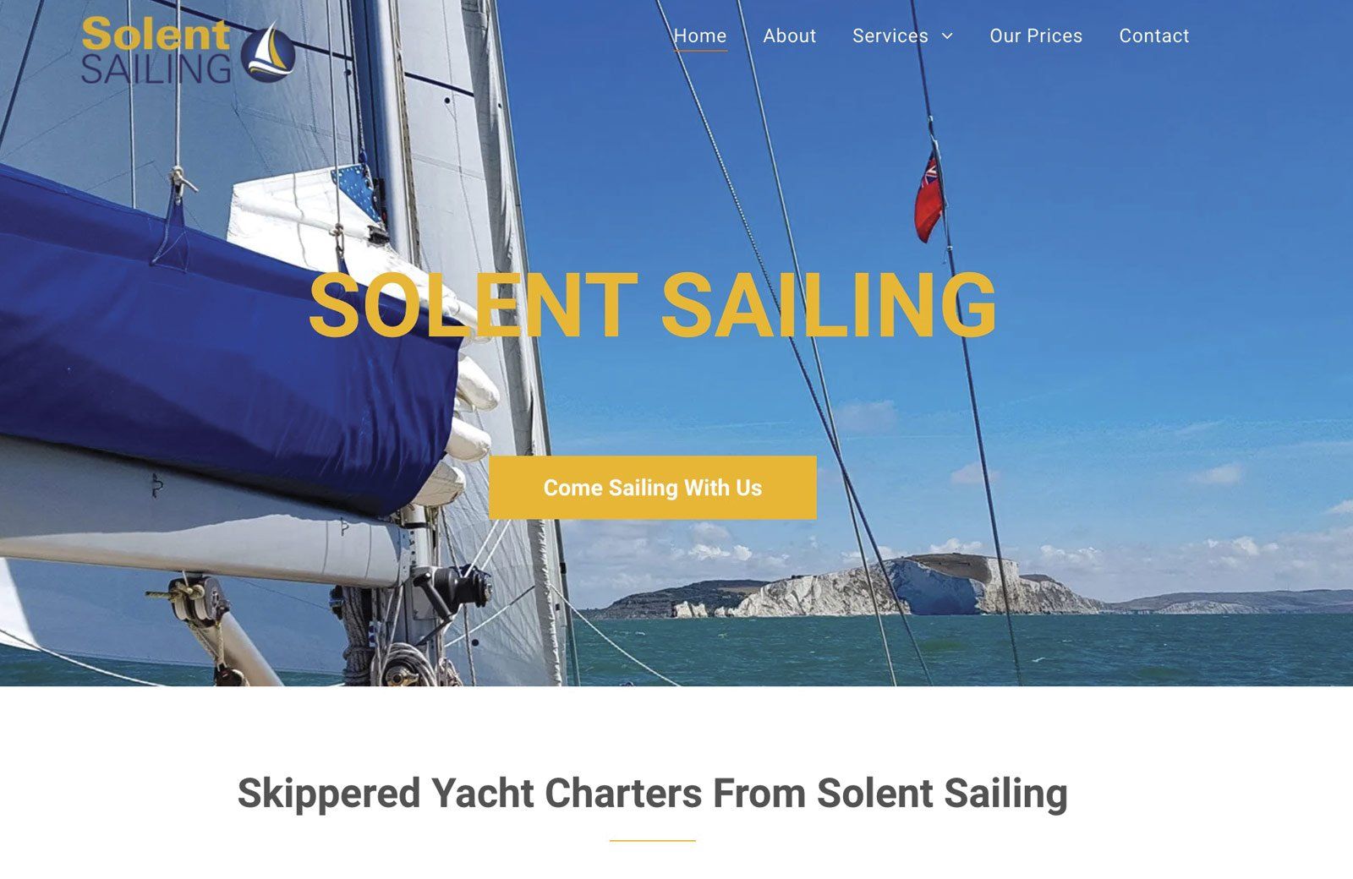Open the Services menu
Viewport: 1353px width, 879px height.
point(890,35)
